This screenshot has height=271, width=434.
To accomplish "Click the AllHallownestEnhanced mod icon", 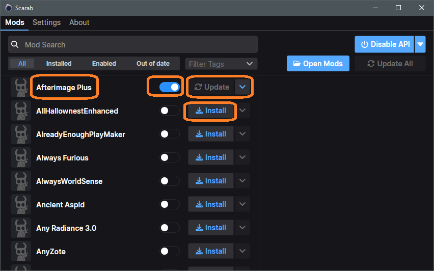I will [x=21, y=111].
